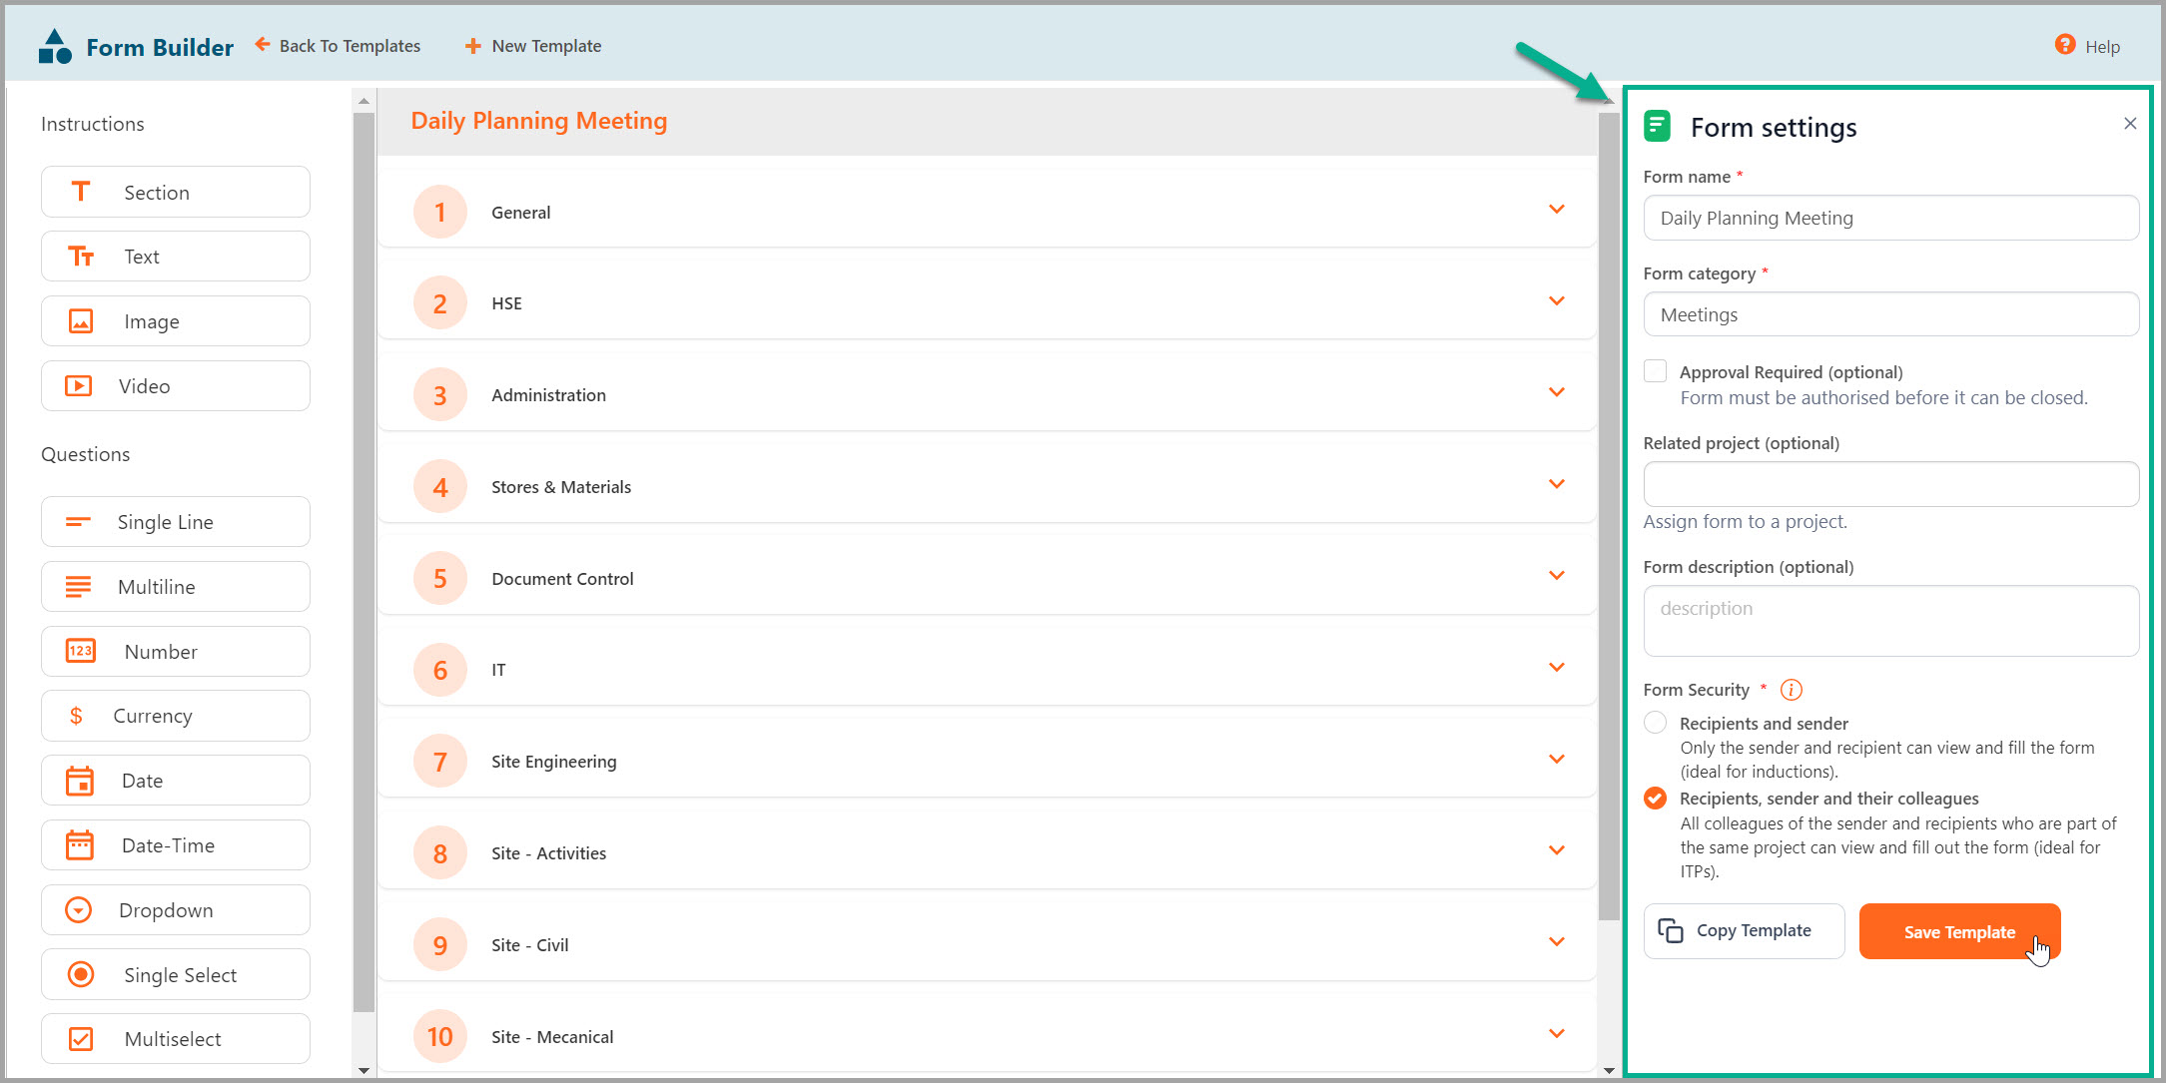Select the Number question type
2166x1083 pixels.
tap(175, 651)
